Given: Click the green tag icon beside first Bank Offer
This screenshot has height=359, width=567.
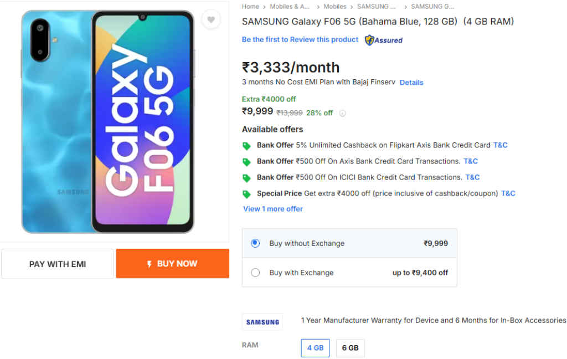Looking at the screenshot, I should pos(246,145).
